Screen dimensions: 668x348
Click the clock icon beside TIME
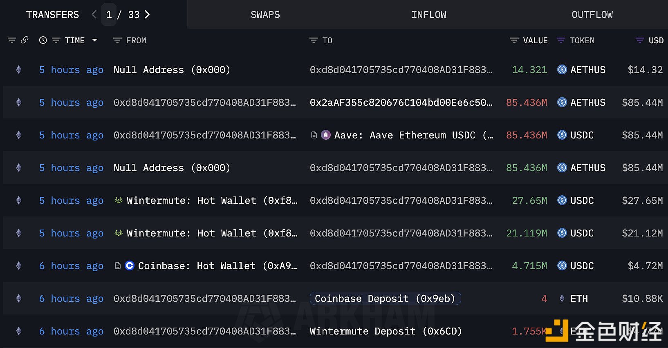[x=43, y=40]
